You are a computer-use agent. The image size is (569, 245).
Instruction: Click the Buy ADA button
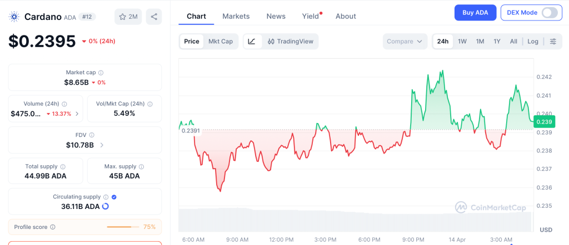tap(475, 13)
